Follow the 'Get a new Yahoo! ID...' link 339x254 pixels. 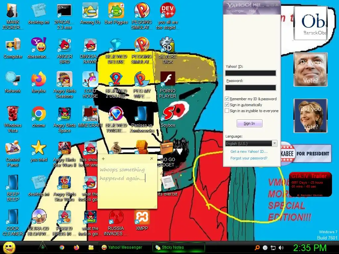[249, 151]
